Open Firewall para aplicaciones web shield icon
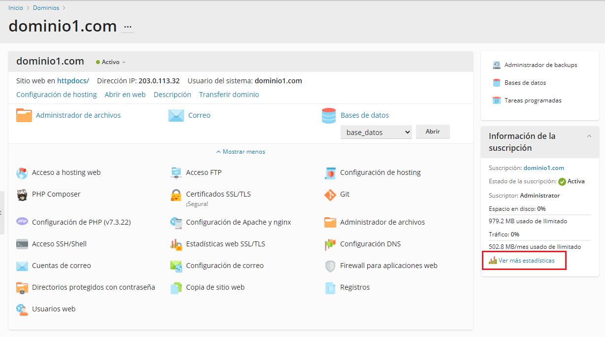 [x=330, y=266]
